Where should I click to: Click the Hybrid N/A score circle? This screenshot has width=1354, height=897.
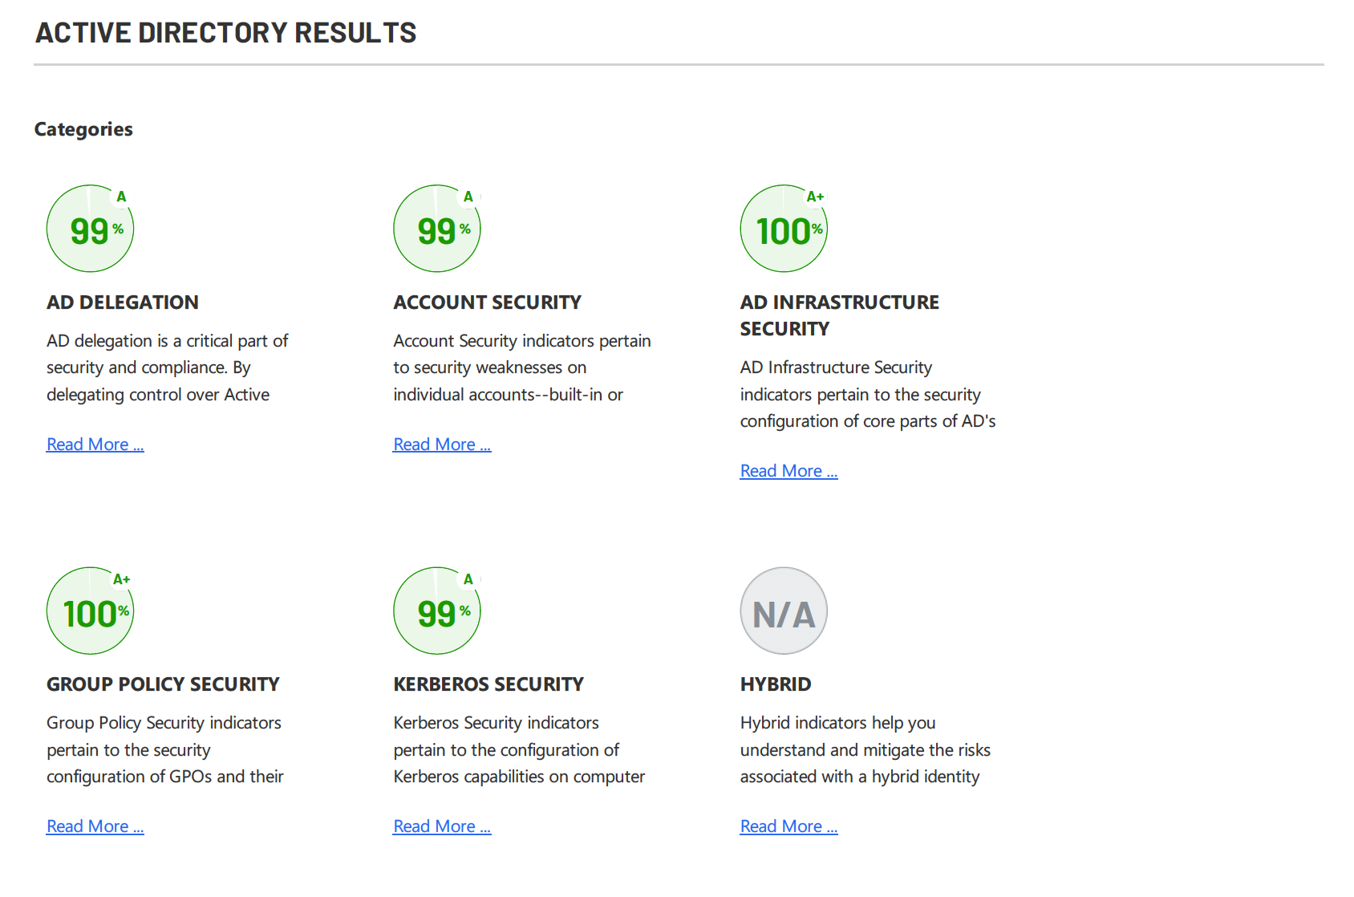click(x=784, y=611)
